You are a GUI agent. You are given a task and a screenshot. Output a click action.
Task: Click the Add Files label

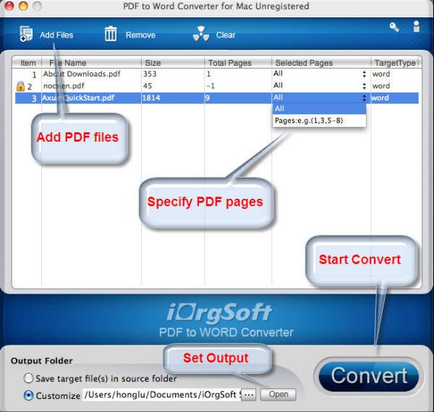(x=56, y=35)
